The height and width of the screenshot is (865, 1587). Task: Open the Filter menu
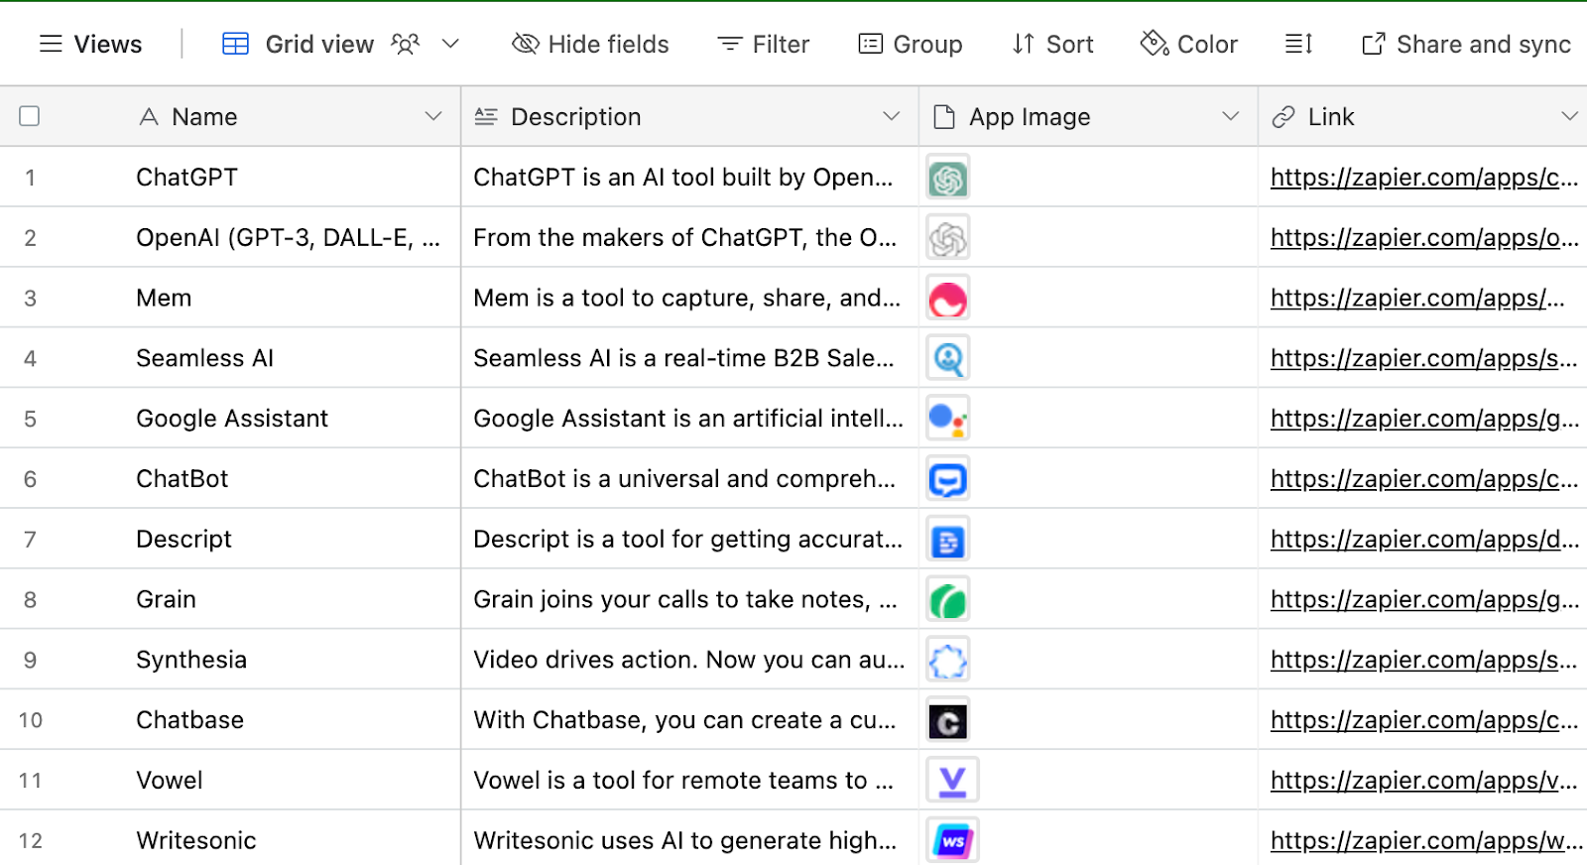764,45
